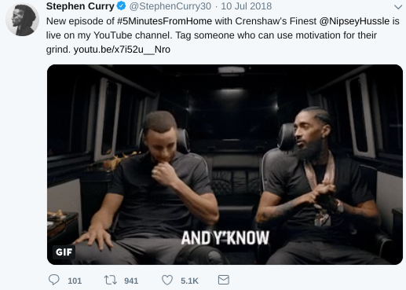Click the 5.1K likes count

coord(189,281)
